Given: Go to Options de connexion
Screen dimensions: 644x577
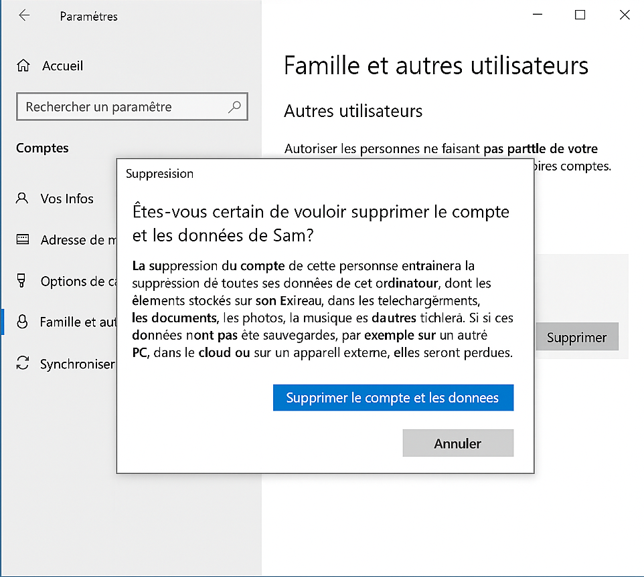Looking at the screenshot, I should click(78, 281).
